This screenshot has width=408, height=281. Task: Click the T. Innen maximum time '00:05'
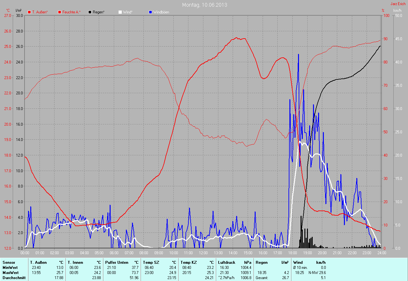click(74, 273)
